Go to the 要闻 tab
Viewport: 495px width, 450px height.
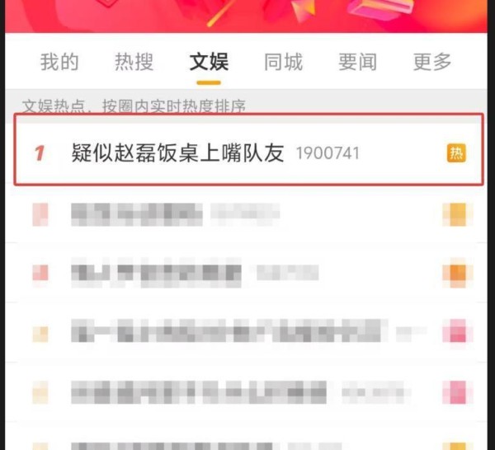pyautogui.click(x=358, y=62)
